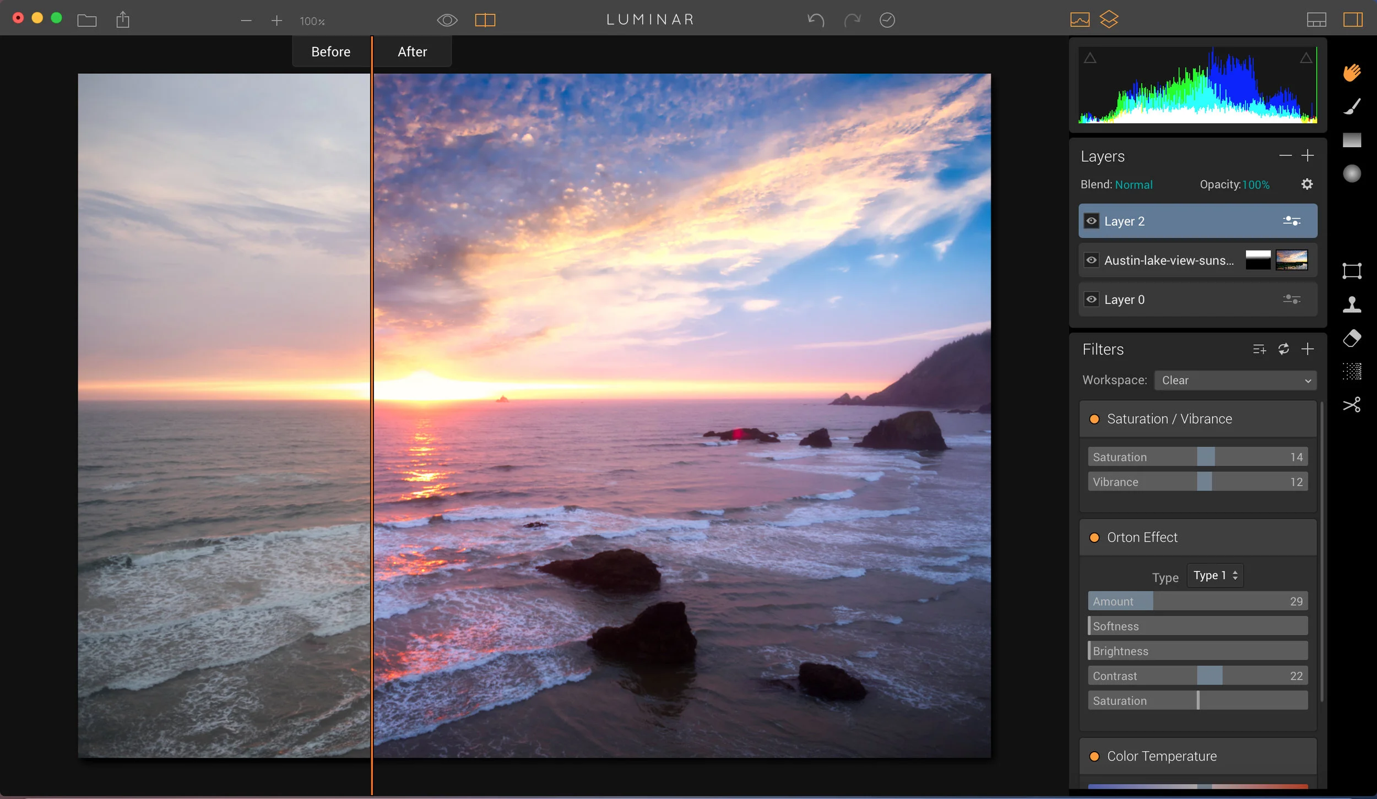Select the Transform tool
The height and width of the screenshot is (799, 1377).
[x=1352, y=271]
